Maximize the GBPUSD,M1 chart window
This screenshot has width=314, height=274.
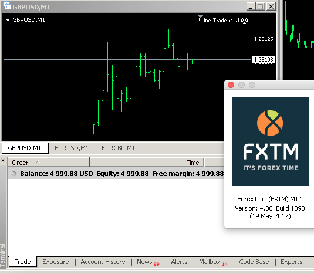point(261,6)
